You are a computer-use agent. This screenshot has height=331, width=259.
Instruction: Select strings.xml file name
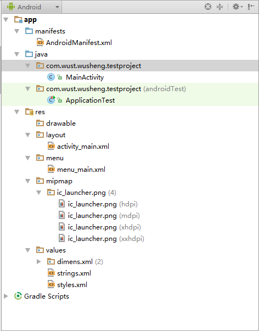(74, 273)
